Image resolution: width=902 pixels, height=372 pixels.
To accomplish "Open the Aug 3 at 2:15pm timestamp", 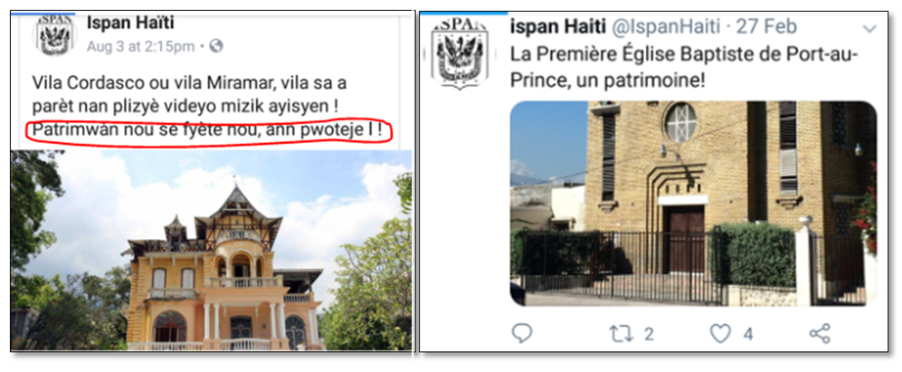I will (x=141, y=47).
